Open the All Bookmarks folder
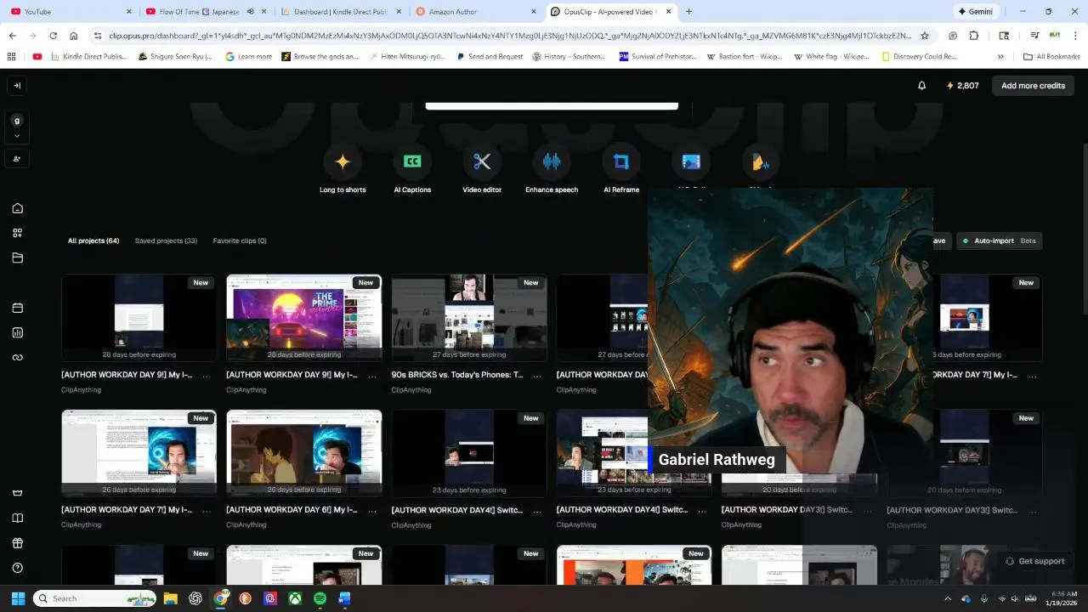The width and height of the screenshot is (1088, 612). 1051,57
